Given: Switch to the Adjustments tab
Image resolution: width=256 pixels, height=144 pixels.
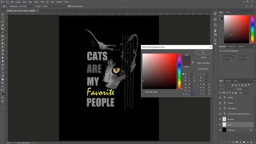Looking at the screenshot, I should 232,46.
